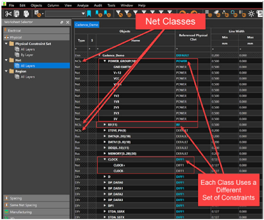
Task: Open the Electrical worksheet section
Action: pos(36,30)
